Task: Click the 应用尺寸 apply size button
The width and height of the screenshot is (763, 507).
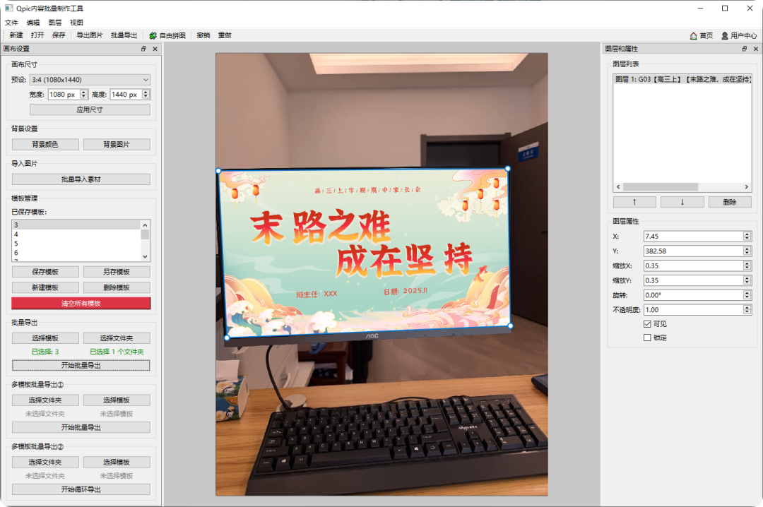Action: [x=90, y=109]
